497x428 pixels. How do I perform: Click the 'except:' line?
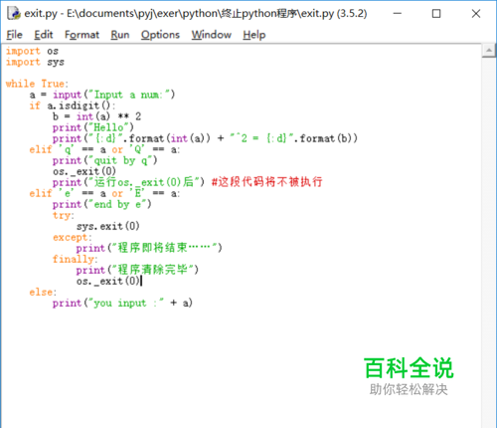[73, 237]
